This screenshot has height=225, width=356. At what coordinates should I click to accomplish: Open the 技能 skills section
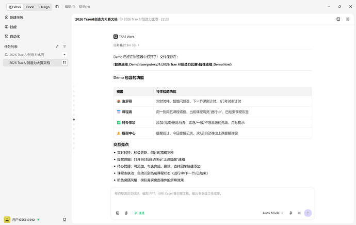pos(11,27)
